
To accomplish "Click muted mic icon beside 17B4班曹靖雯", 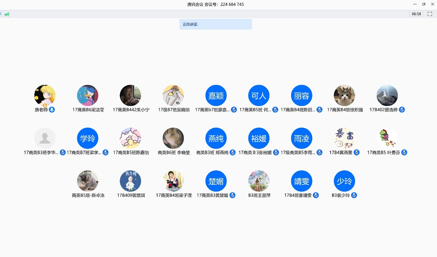I will tap(316, 195).
